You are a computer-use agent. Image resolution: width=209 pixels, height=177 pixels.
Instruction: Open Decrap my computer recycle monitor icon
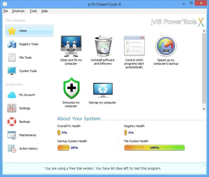tap(103, 90)
